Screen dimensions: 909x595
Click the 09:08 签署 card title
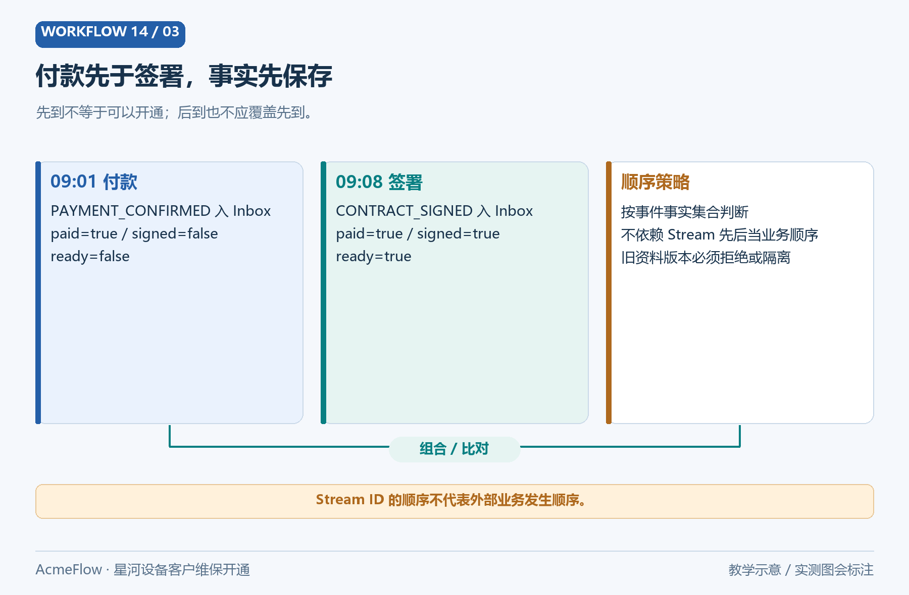(x=379, y=182)
